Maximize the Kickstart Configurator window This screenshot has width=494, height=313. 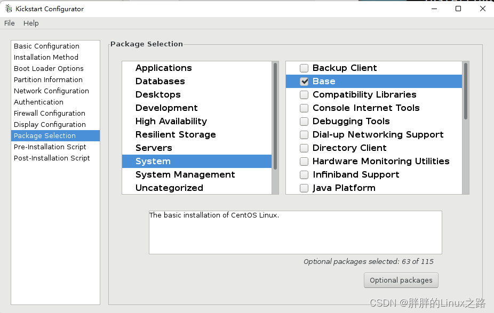click(458, 9)
